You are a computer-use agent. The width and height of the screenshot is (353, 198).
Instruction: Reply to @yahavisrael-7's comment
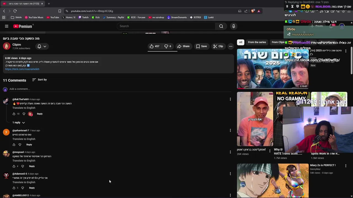coord(29,145)
